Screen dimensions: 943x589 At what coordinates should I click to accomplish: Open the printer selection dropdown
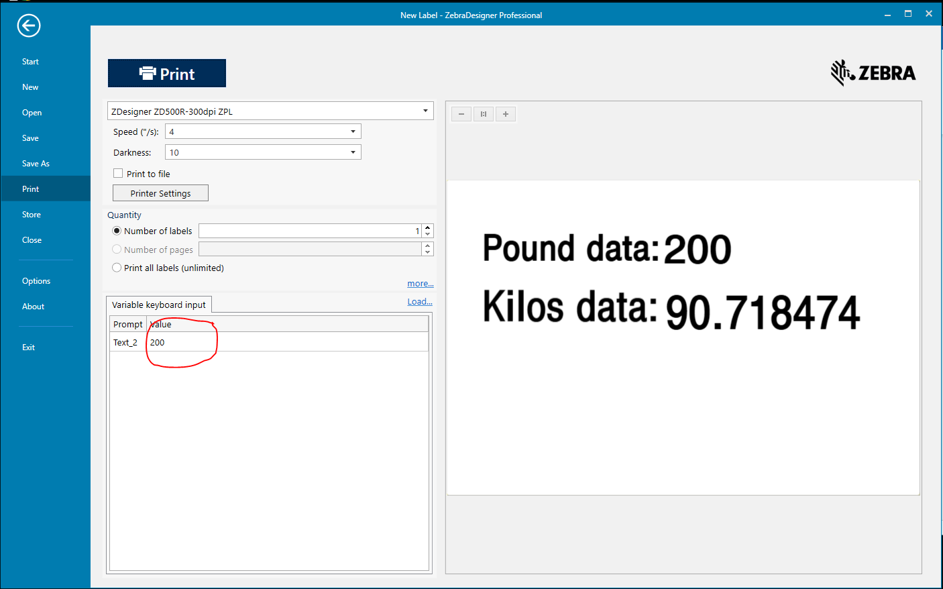pos(425,111)
